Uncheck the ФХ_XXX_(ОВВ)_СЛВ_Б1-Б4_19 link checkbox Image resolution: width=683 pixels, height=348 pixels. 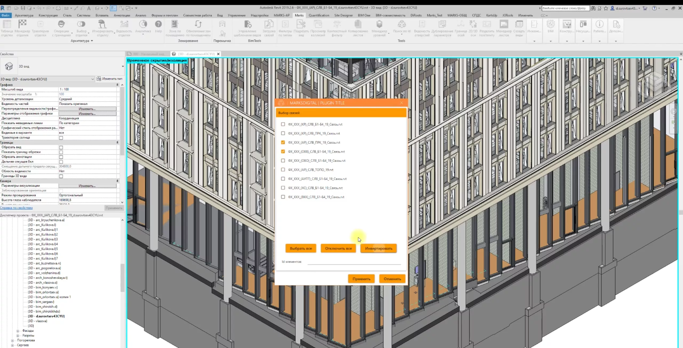pos(283,151)
